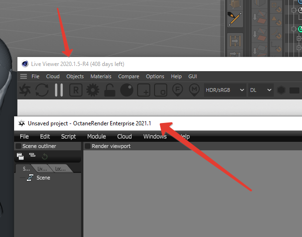Open the Materials menu

(x=101, y=76)
